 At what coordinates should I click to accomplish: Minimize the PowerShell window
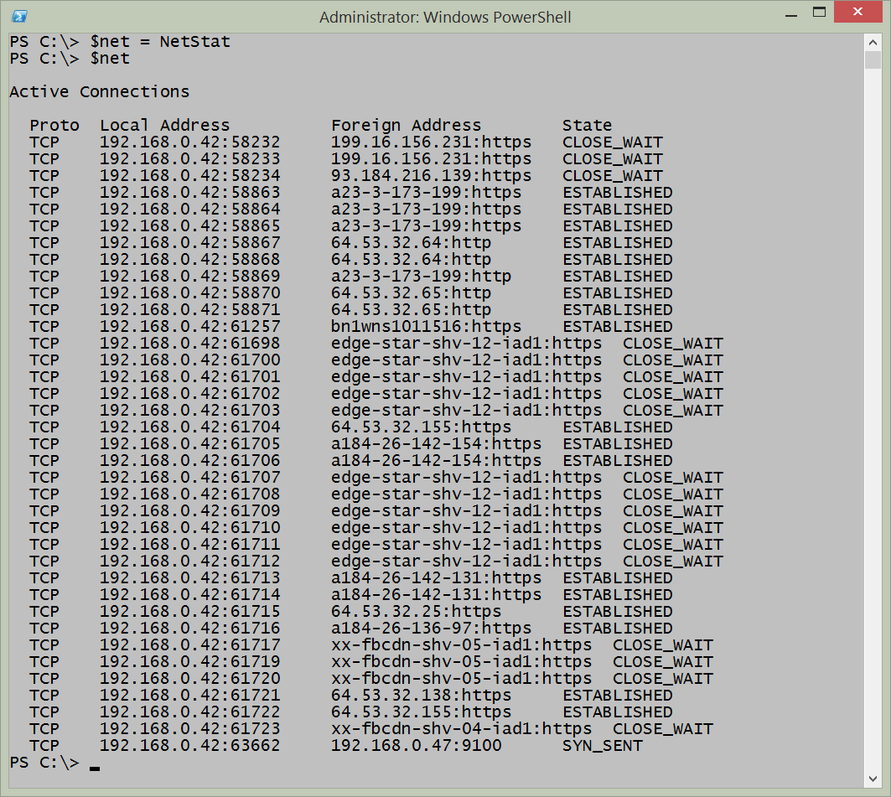(790, 14)
